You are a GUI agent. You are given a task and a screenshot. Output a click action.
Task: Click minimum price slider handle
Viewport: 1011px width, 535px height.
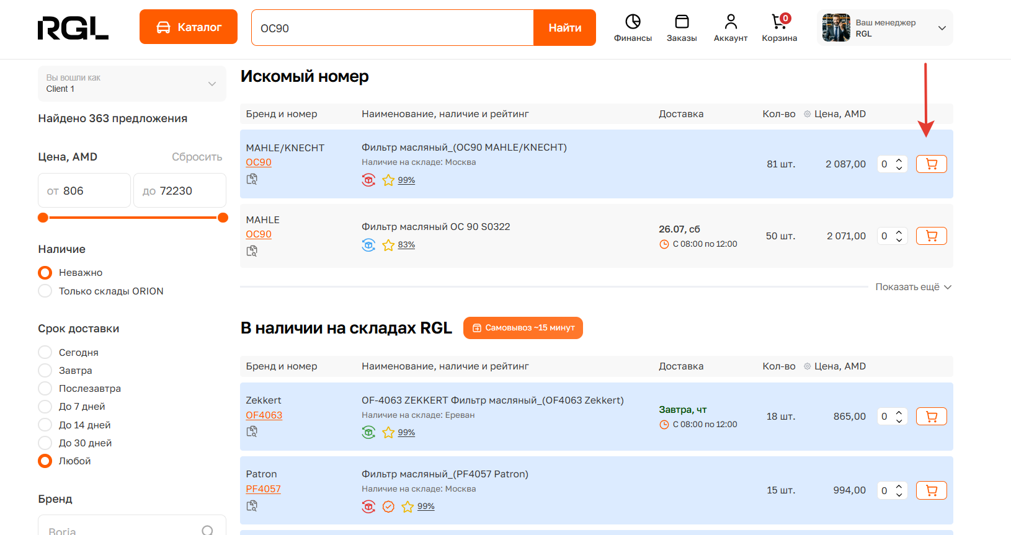43,218
